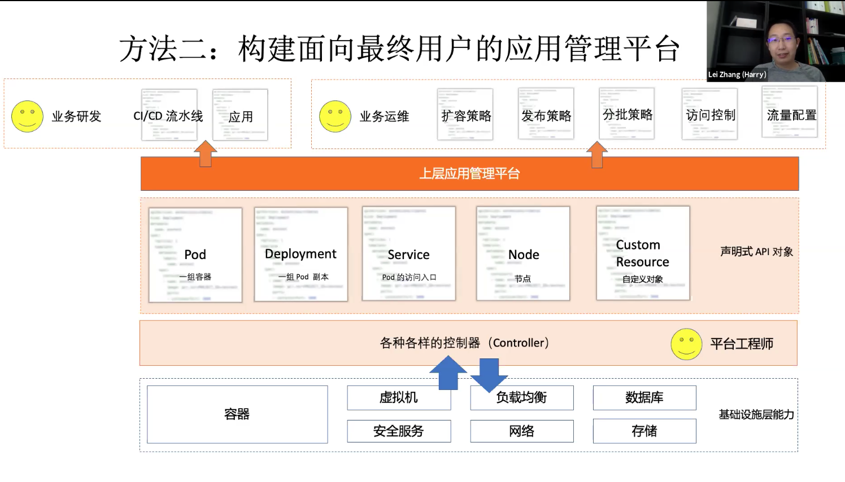Viewport: 845px width, 482px height.
Task: Click the Node API object card
Action: [523, 253]
